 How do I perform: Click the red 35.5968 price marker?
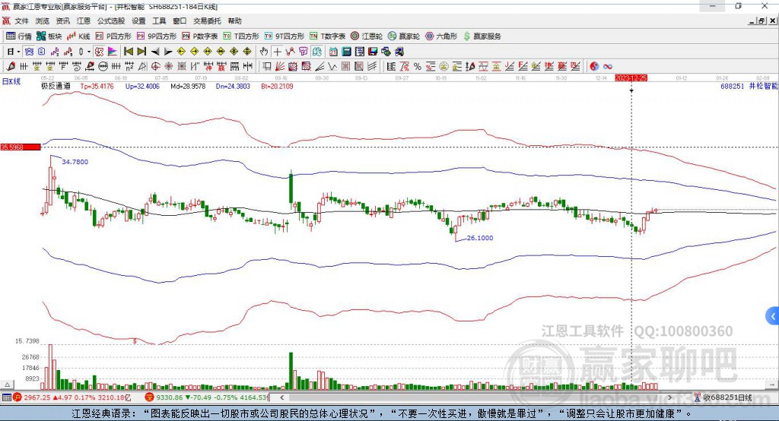click(21, 147)
